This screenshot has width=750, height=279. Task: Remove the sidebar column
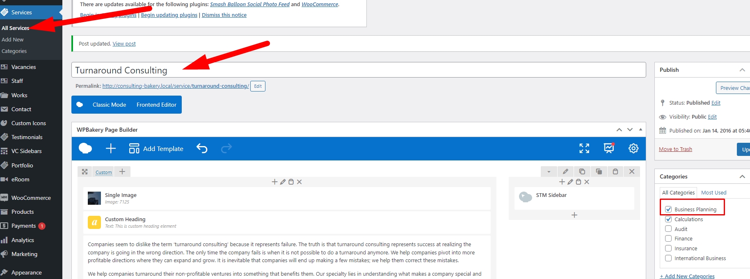[x=587, y=182]
